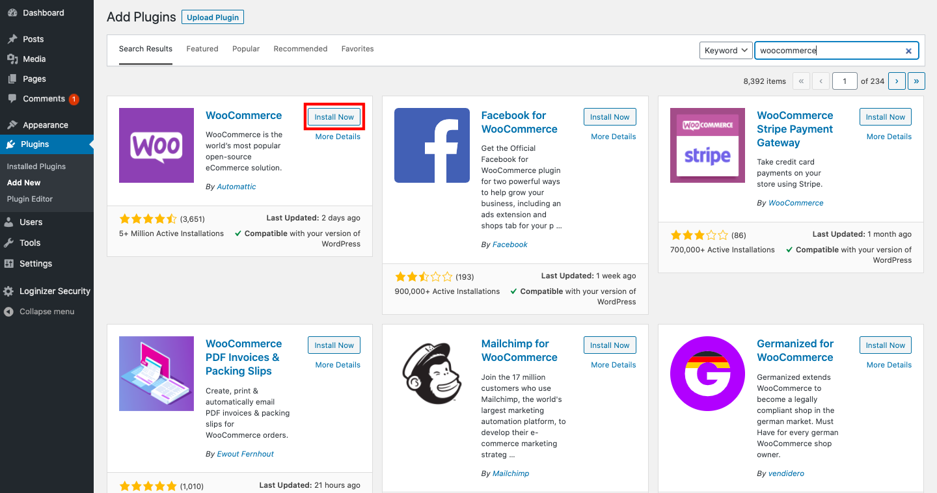Install WooCommerce PDF Invoices & Packing Slips
Screen dimensions: 937x493
pyautogui.click(x=334, y=345)
